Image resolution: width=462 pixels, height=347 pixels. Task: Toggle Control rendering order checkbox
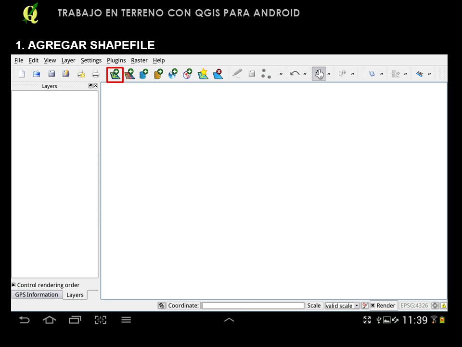(13, 285)
